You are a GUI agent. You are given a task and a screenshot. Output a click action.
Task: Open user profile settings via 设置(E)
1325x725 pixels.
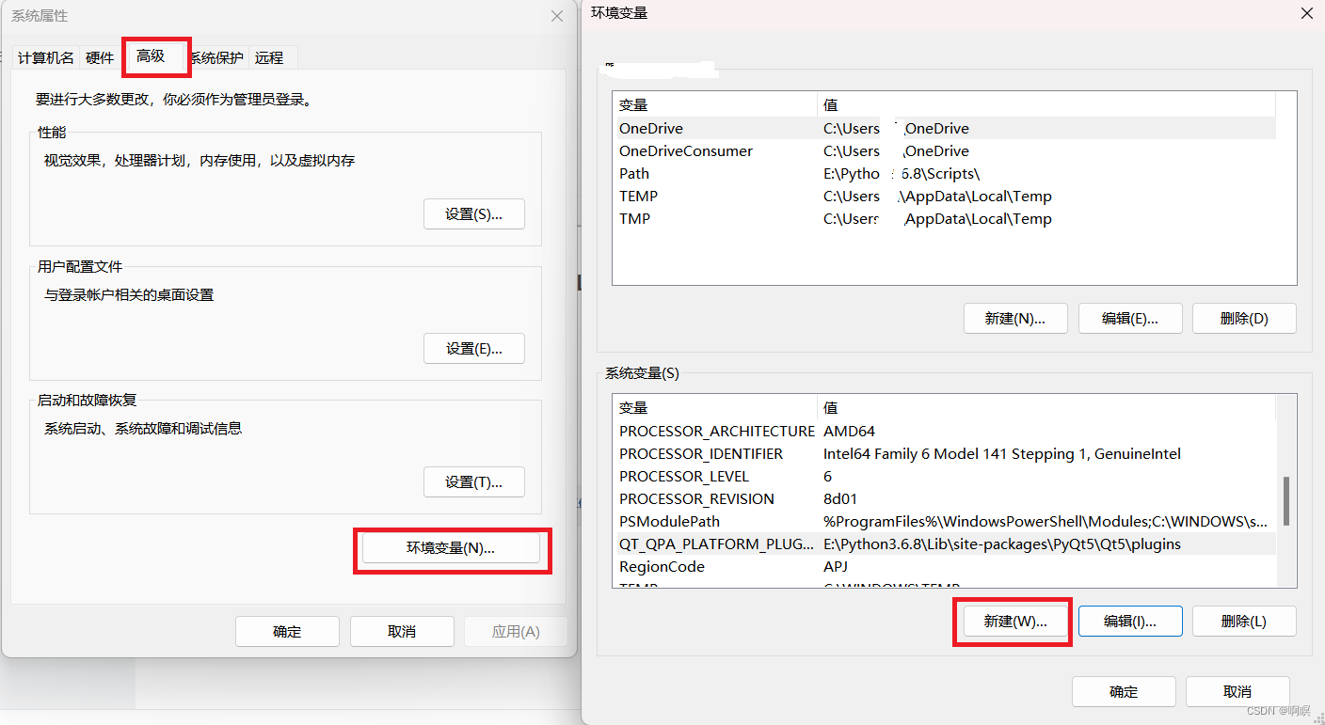click(474, 348)
